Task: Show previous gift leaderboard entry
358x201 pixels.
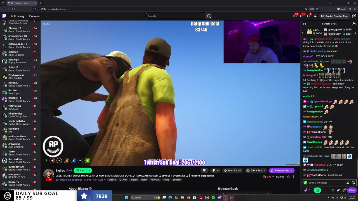Action: point(303,33)
